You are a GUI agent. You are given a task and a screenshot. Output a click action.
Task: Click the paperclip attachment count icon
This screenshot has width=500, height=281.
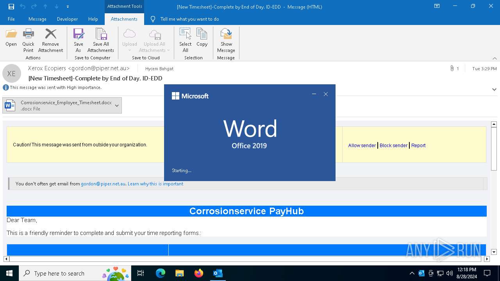click(x=452, y=68)
